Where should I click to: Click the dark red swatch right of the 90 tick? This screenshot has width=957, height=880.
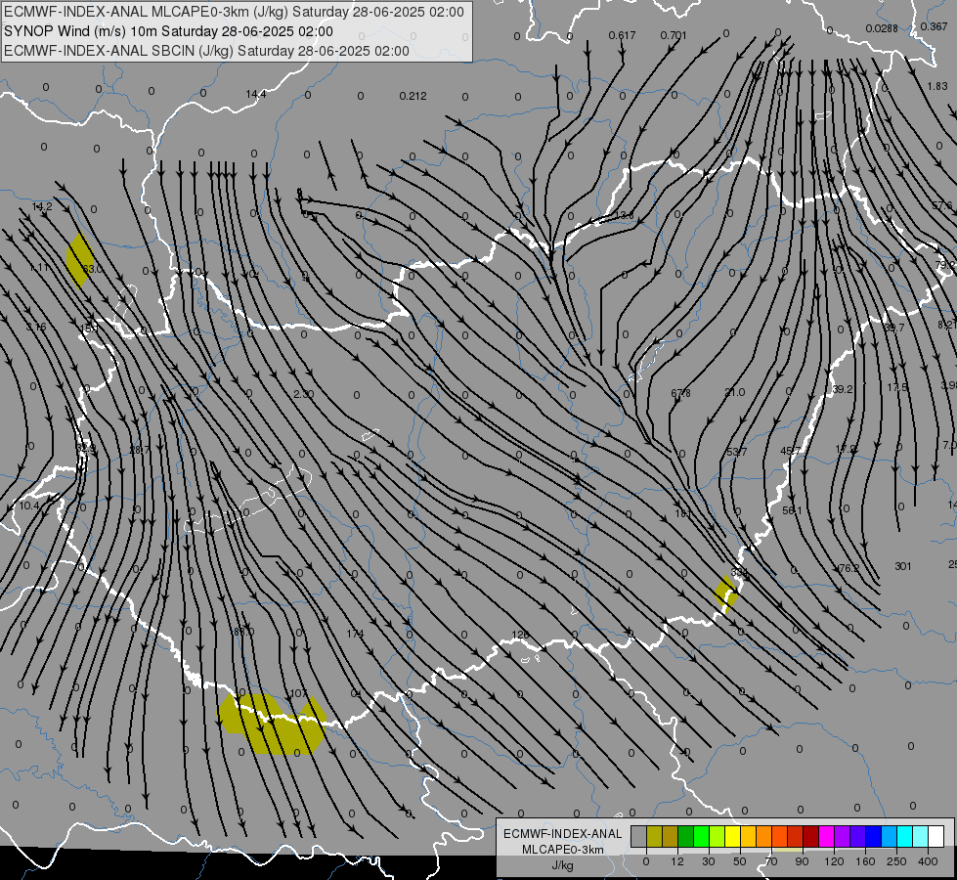click(810, 837)
